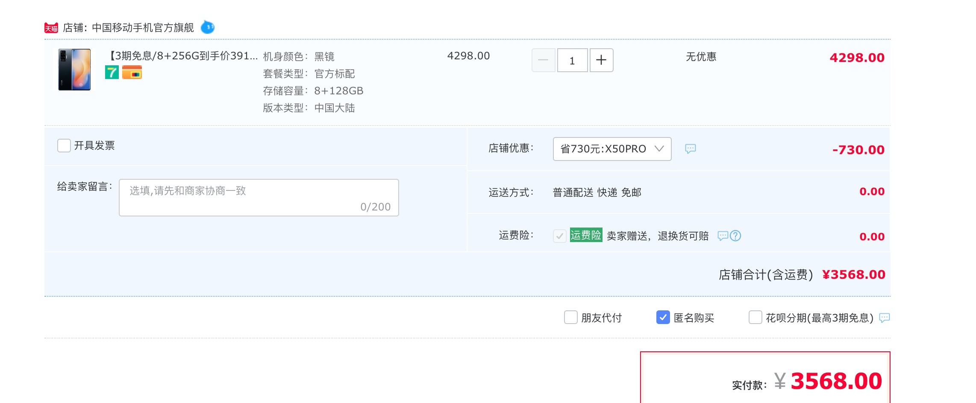The height and width of the screenshot is (403, 976).
Task: Click the 0.00 amount in 运送方式 row
Action: pos(872,192)
